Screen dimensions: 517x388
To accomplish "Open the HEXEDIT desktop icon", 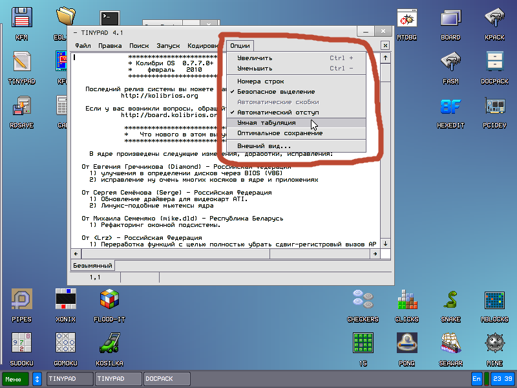I will point(450,107).
